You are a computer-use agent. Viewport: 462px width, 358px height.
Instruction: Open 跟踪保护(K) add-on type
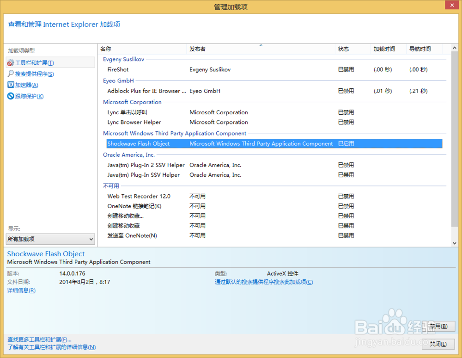30,96
